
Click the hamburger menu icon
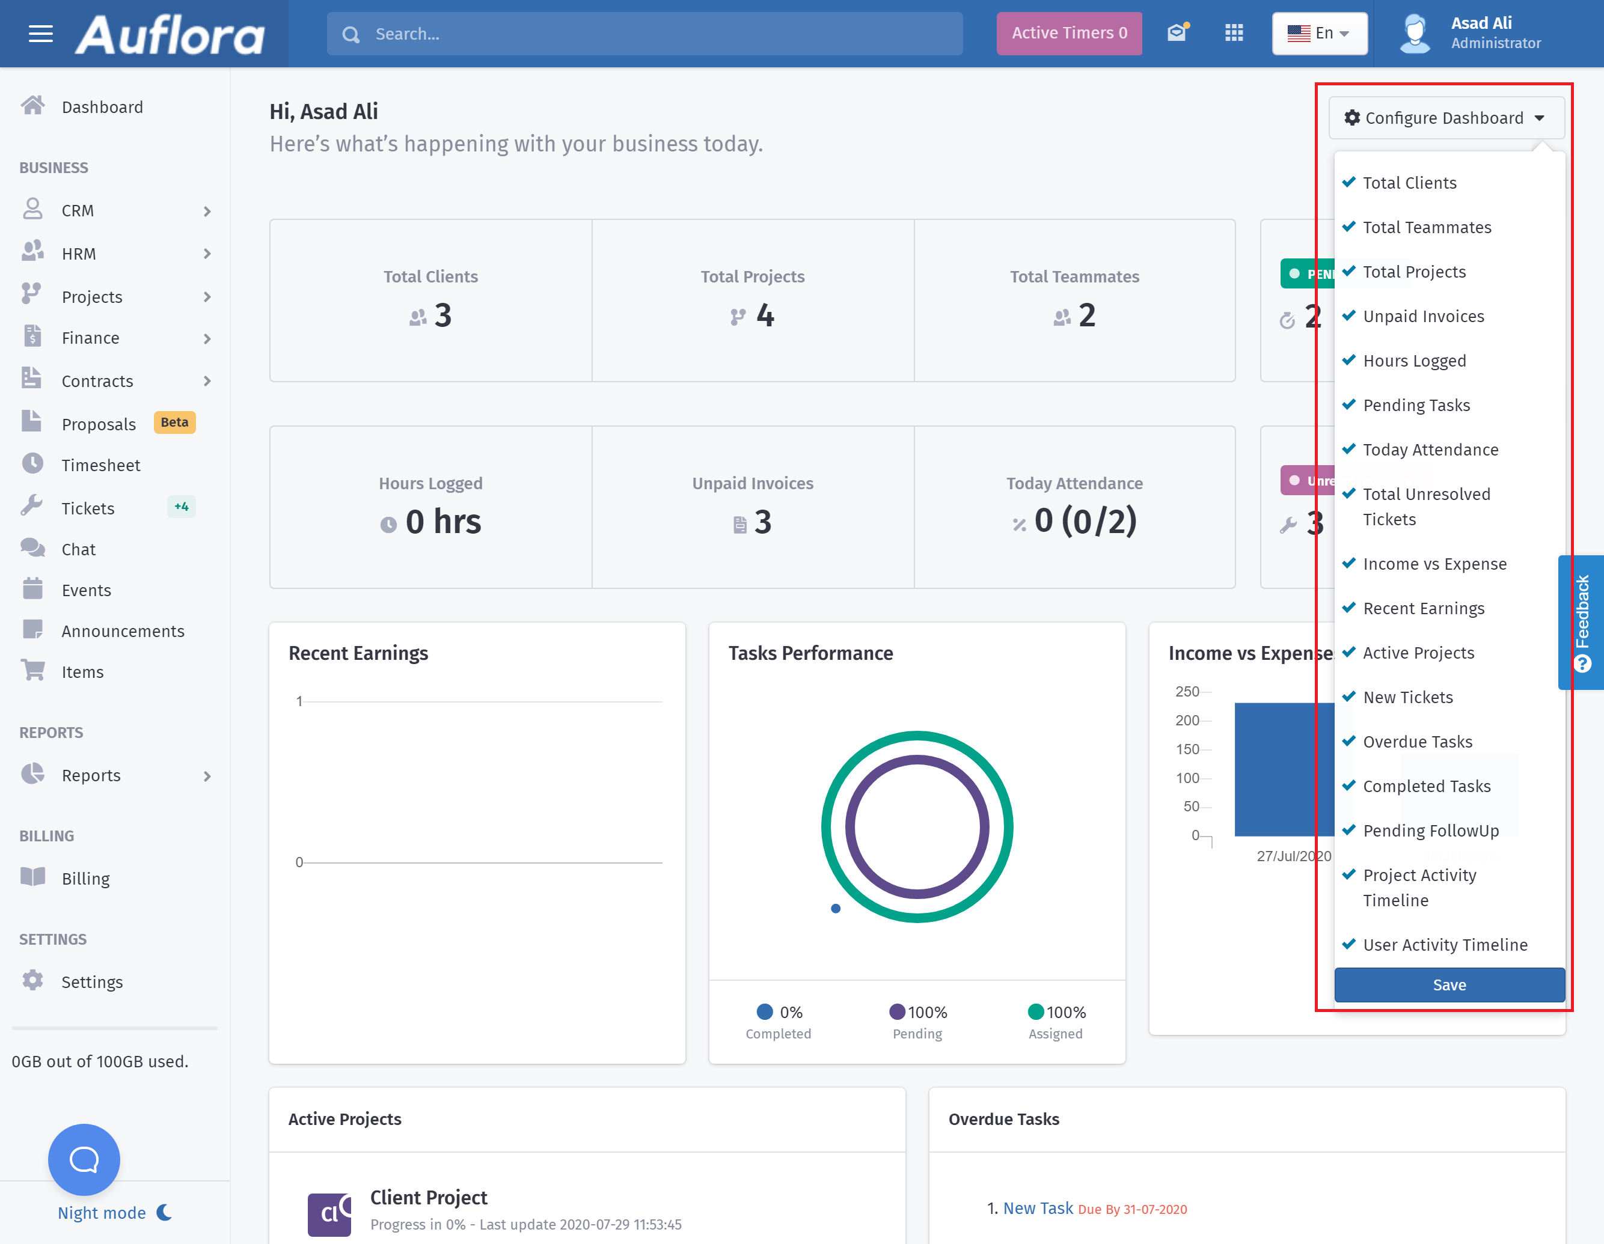[40, 34]
